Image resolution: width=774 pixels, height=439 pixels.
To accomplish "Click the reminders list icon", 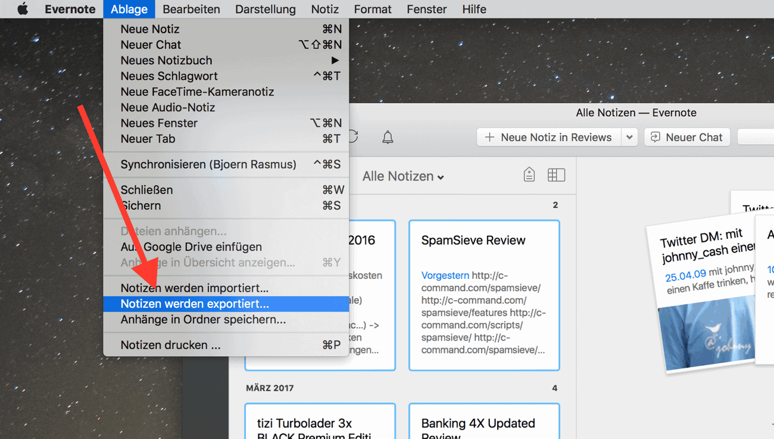I will coord(529,175).
